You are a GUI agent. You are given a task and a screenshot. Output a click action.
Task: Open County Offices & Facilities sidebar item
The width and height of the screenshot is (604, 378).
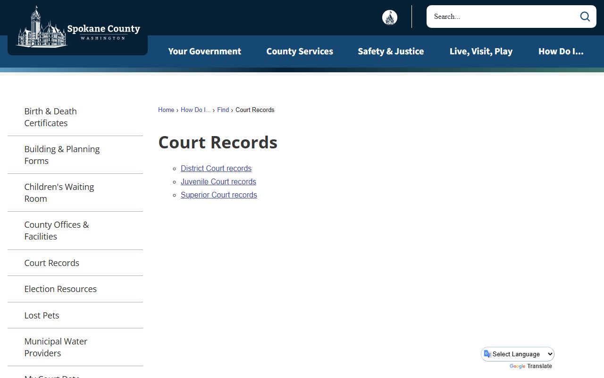coord(75,231)
